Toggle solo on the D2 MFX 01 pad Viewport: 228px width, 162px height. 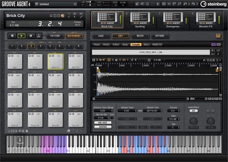[53, 56]
